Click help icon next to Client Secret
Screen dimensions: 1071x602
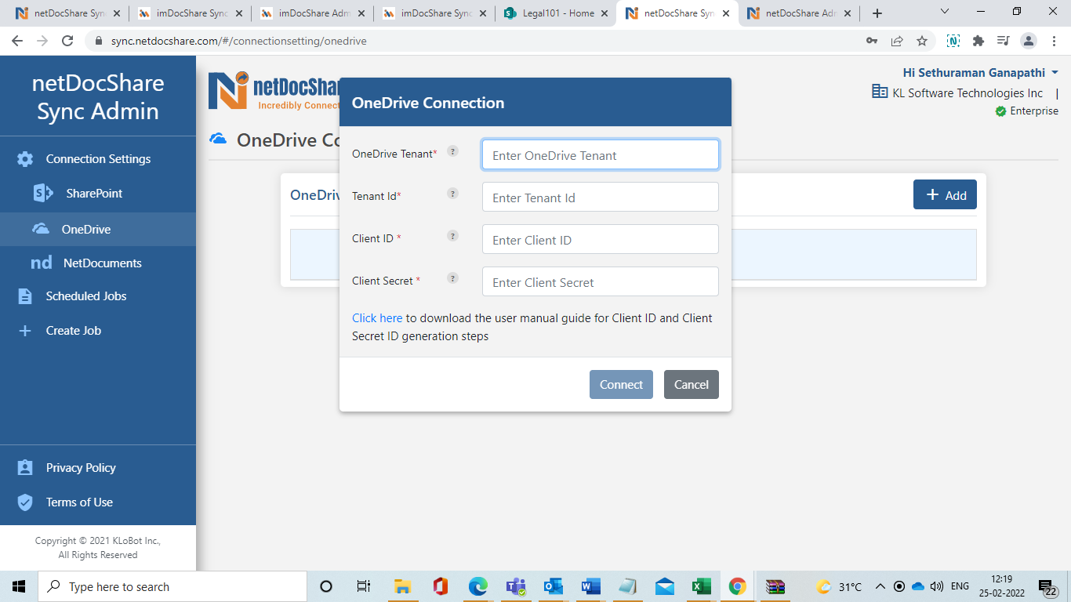coord(452,278)
